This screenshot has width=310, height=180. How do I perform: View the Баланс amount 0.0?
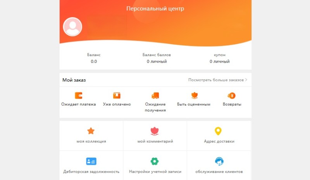coord(94,61)
